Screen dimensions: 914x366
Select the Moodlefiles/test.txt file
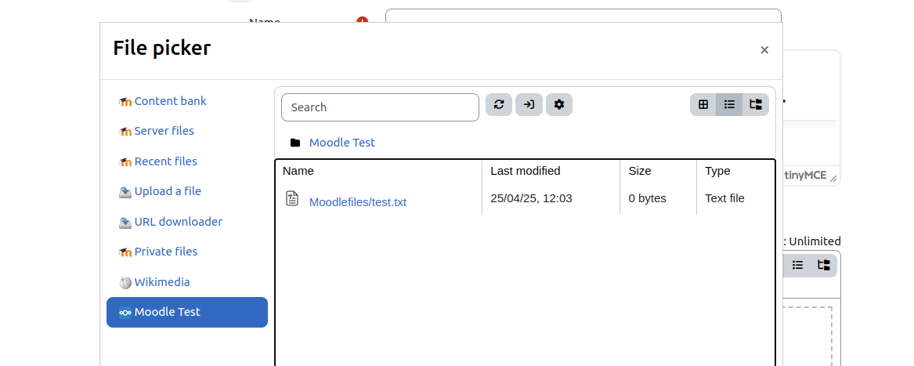(357, 202)
